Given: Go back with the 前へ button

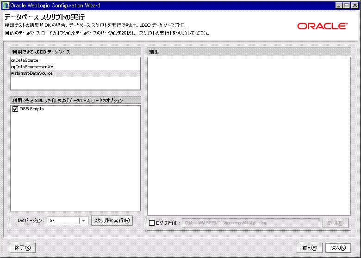Looking at the screenshot, I should [310, 248].
